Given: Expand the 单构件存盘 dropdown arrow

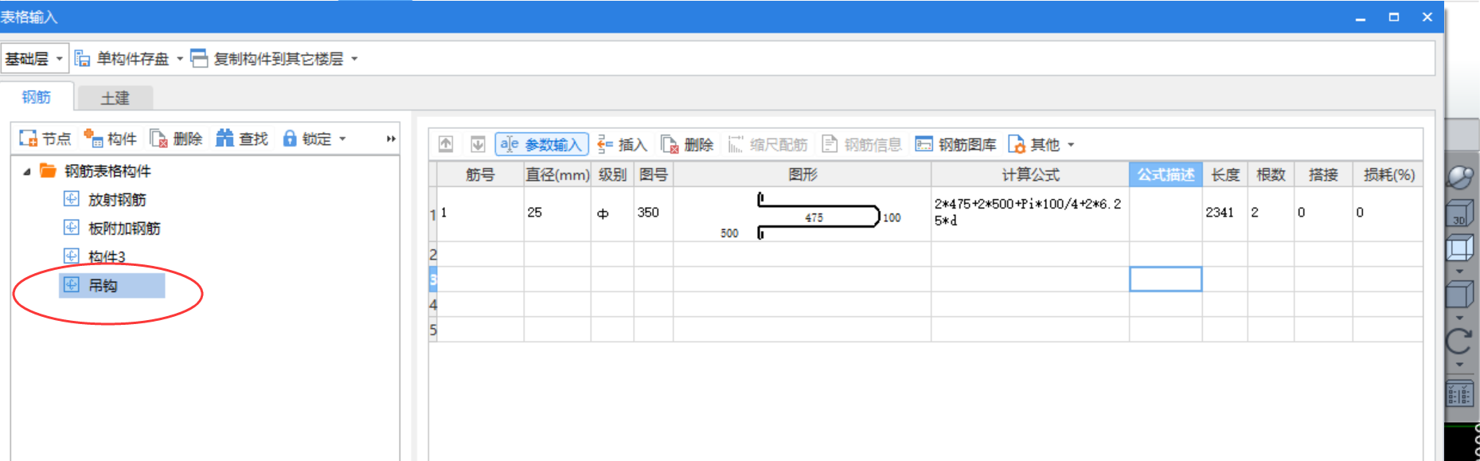Looking at the screenshot, I should click(180, 59).
